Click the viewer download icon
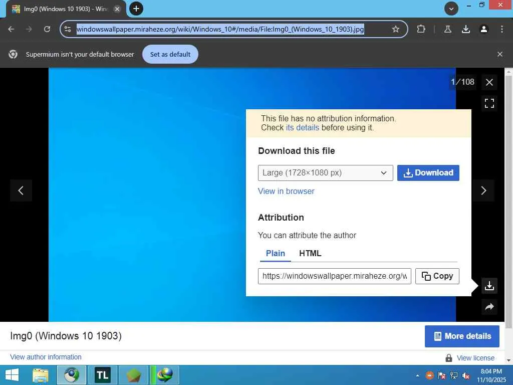The width and height of the screenshot is (513, 385). click(489, 286)
